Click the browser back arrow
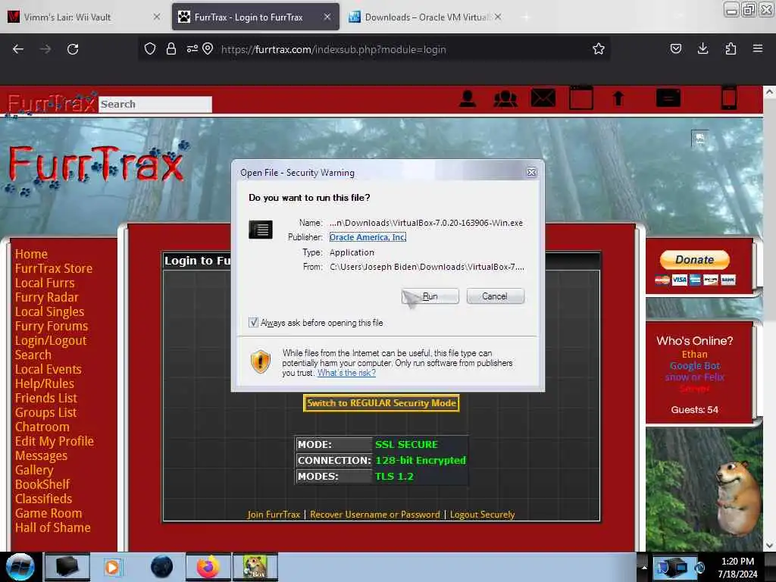Viewport: 776px width, 582px height. [x=18, y=49]
